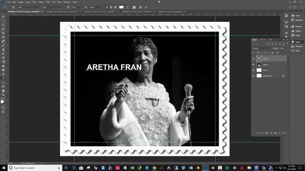Select the Dodge tool
This screenshot has height=171, width=305.
click(x=3, y=70)
